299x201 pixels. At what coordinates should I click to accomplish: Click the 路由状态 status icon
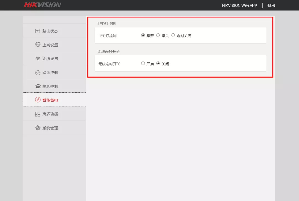tap(38, 31)
